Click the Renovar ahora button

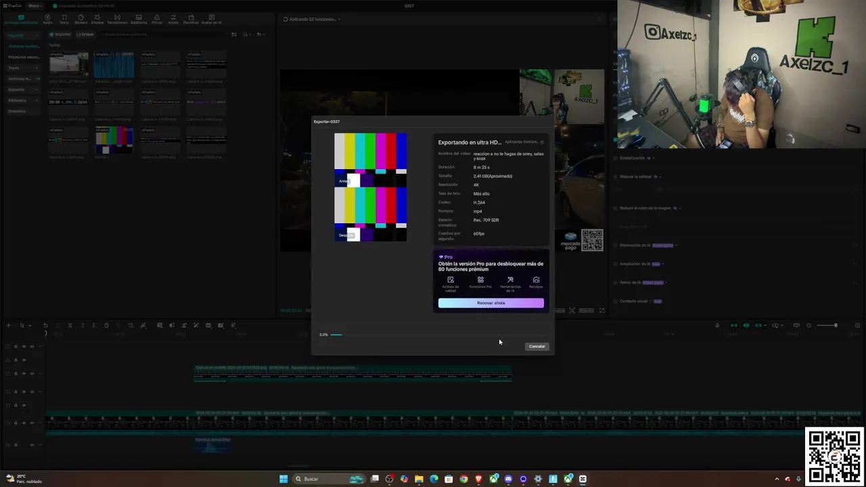pyautogui.click(x=491, y=303)
